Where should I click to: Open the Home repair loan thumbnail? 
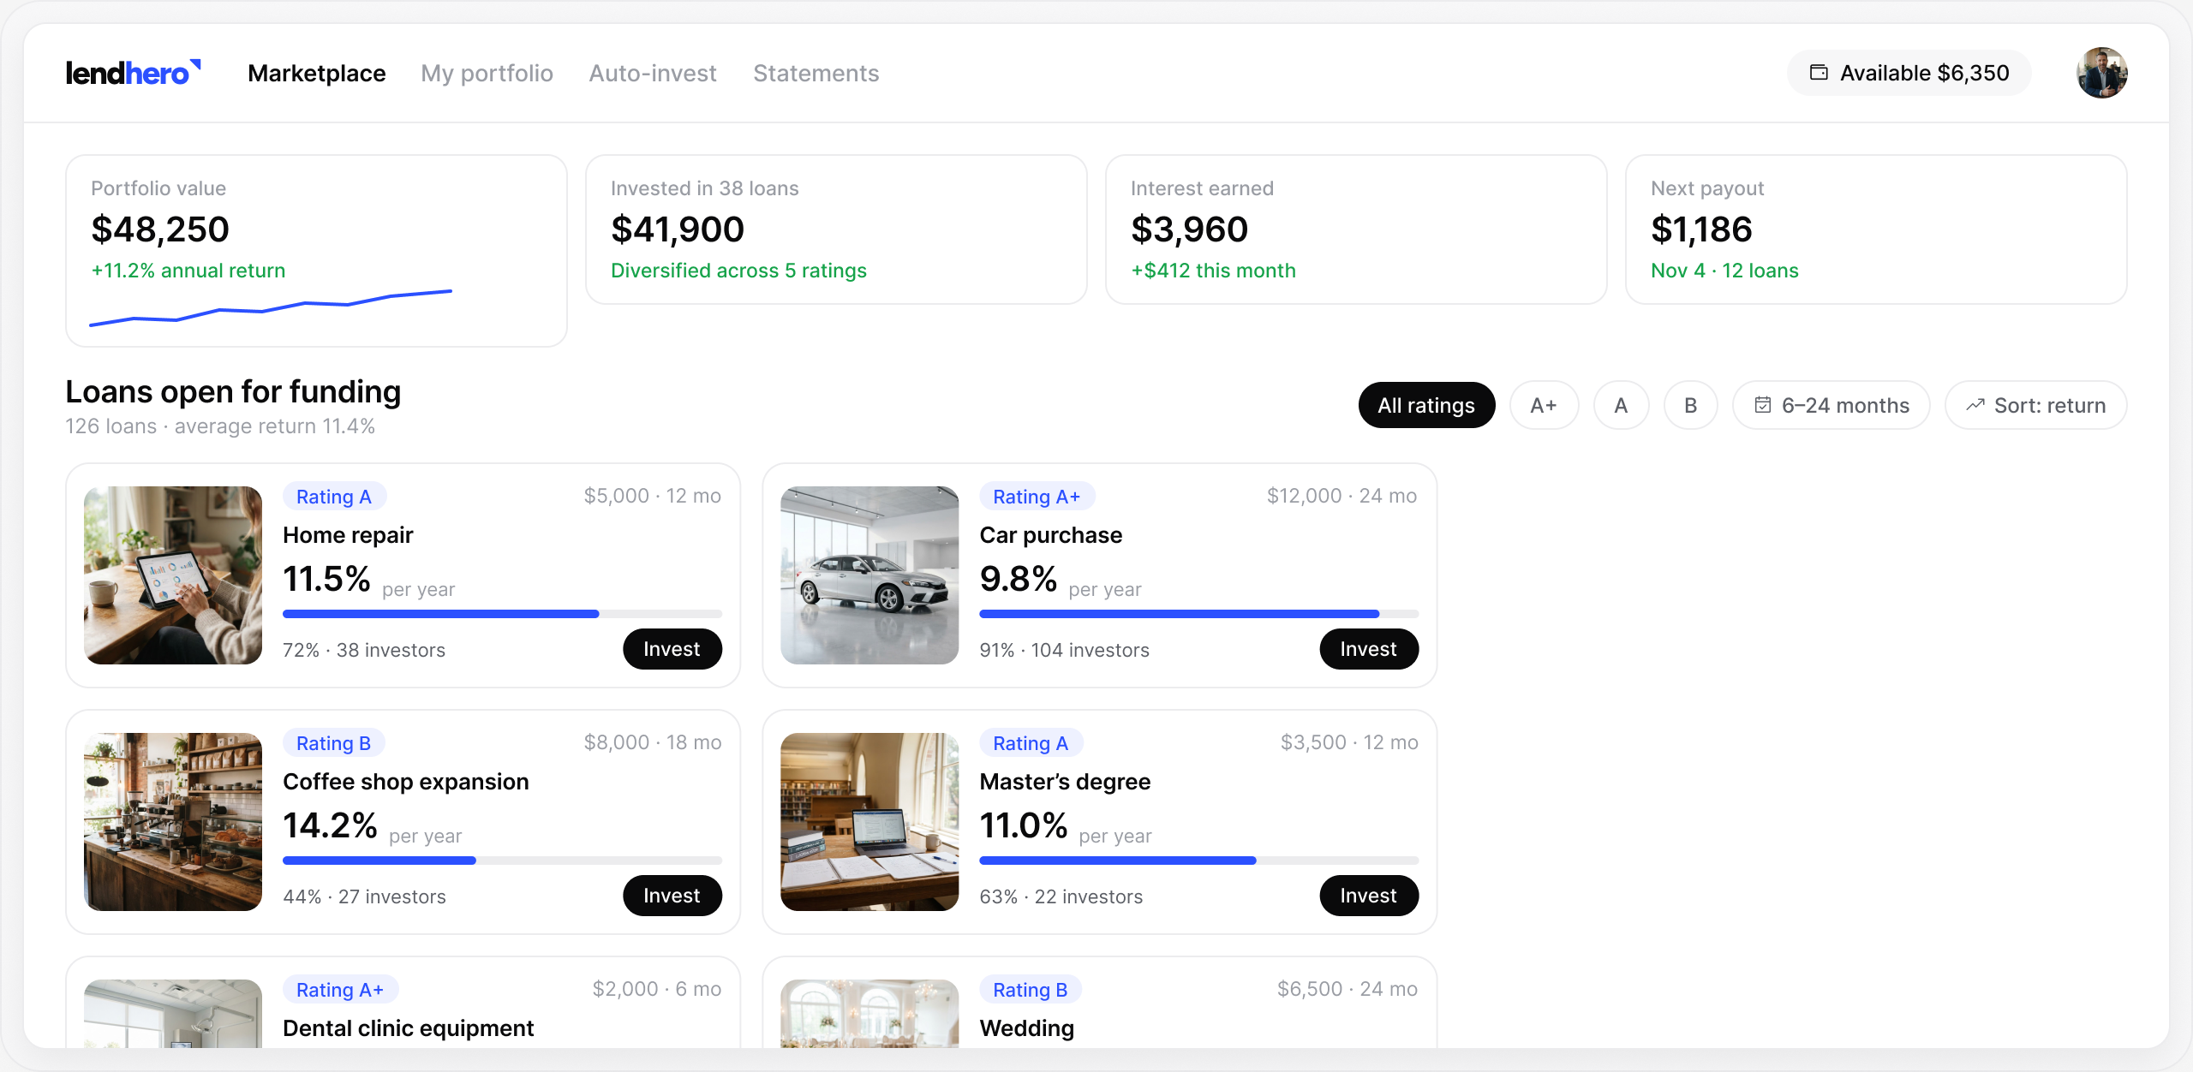coord(173,575)
